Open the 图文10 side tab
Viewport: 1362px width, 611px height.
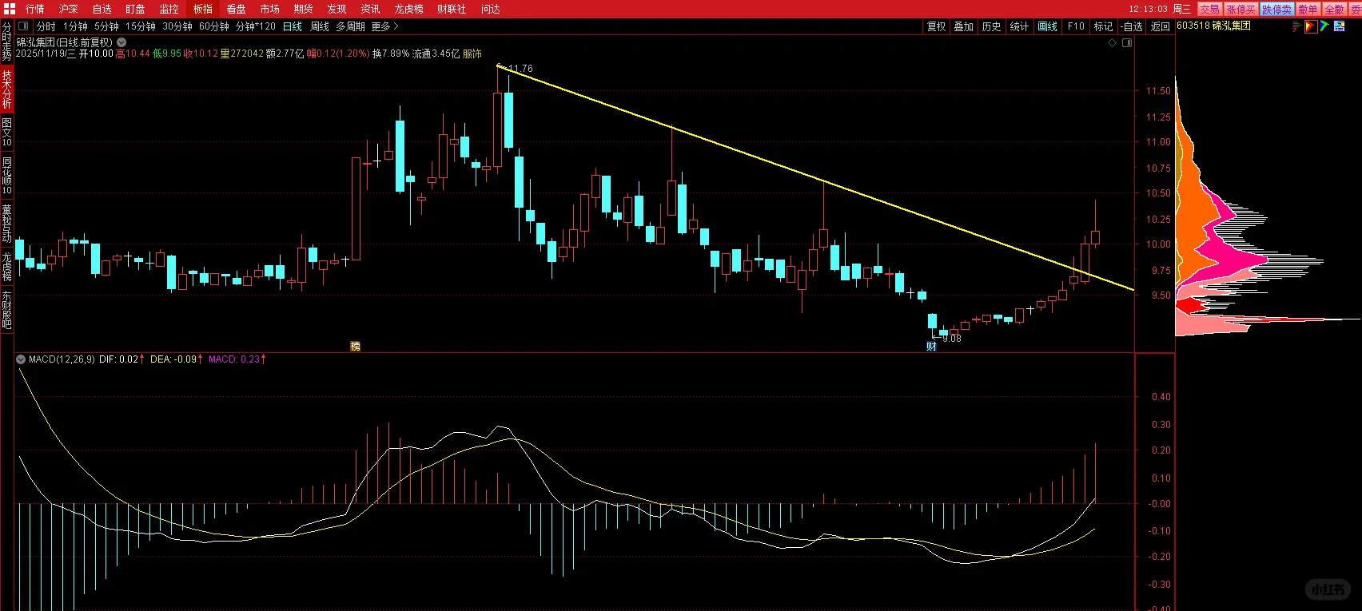pos(6,133)
